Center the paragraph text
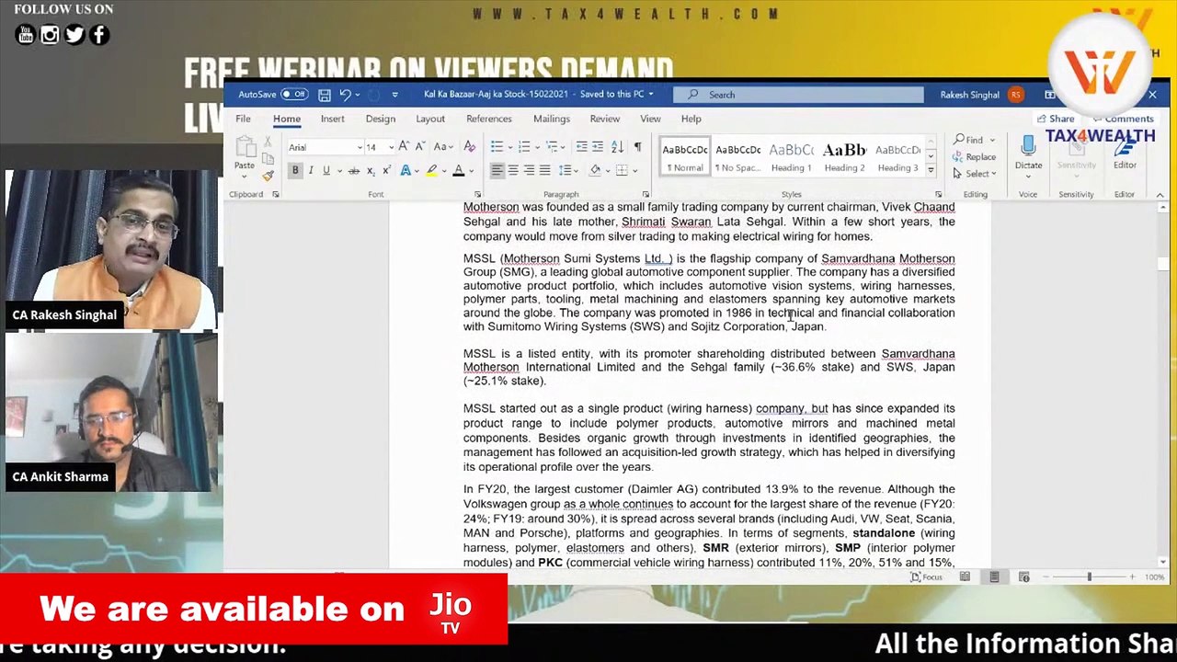This screenshot has width=1177, height=662. pyautogui.click(x=513, y=170)
